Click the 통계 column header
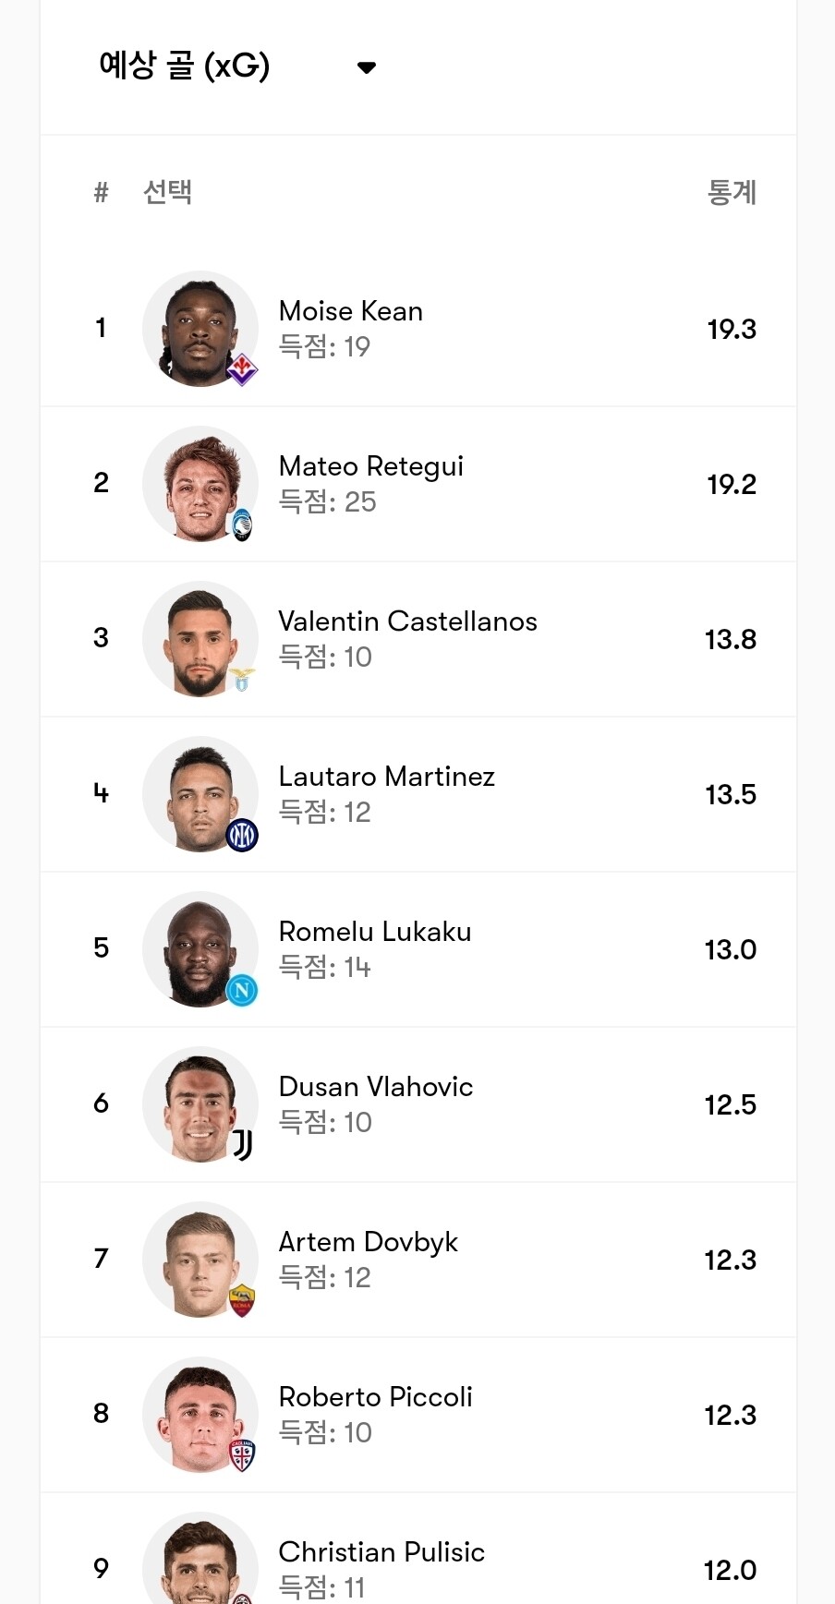Viewport: 835px width, 1604px height. [732, 192]
